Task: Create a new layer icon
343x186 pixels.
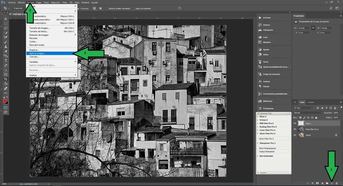Action: click(332, 183)
